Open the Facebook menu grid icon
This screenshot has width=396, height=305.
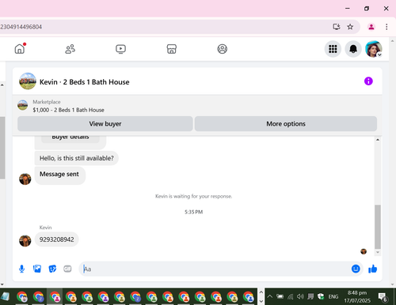click(x=333, y=49)
